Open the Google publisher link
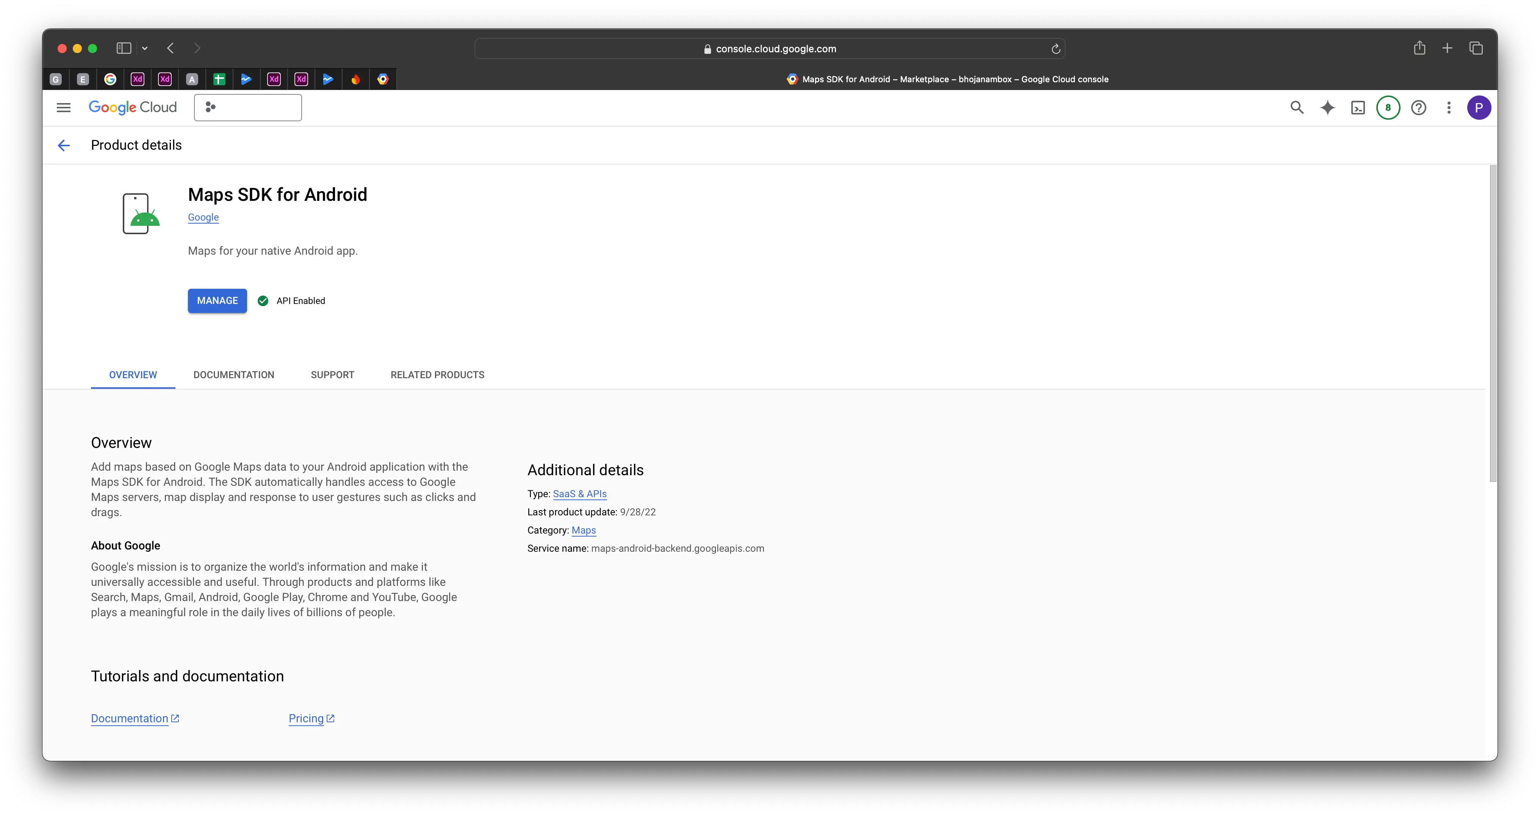Image resolution: width=1540 pixels, height=817 pixels. pos(203,218)
